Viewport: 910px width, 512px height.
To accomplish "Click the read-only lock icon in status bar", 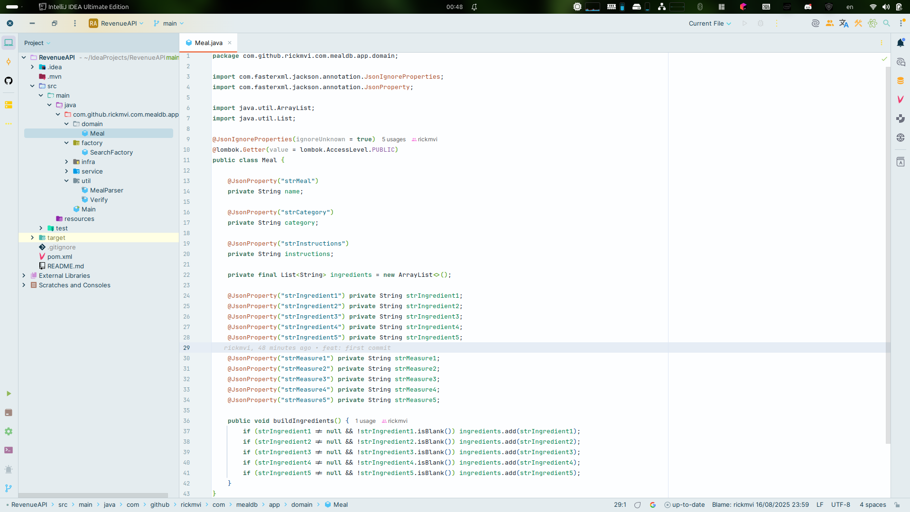I will click(897, 505).
